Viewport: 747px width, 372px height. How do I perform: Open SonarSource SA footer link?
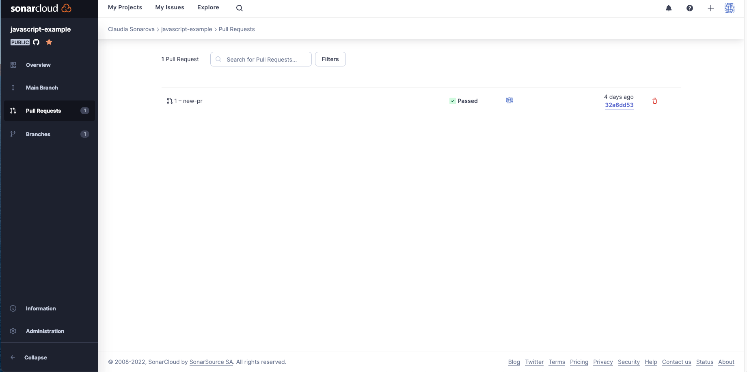tap(211, 362)
